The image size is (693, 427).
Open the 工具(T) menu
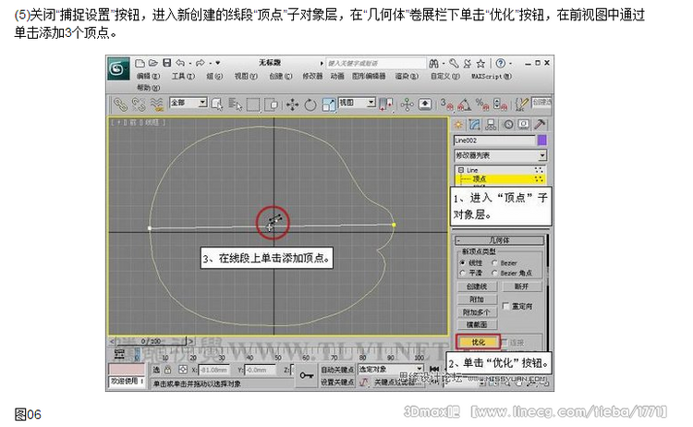pyautogui.click(x=183, y=77)
